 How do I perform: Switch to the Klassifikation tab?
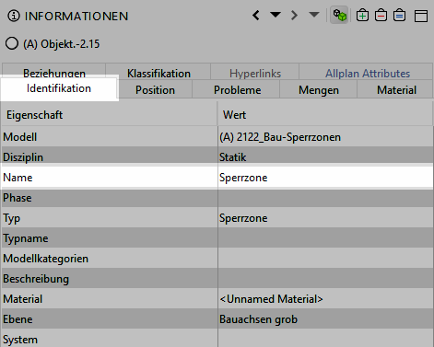158,72
